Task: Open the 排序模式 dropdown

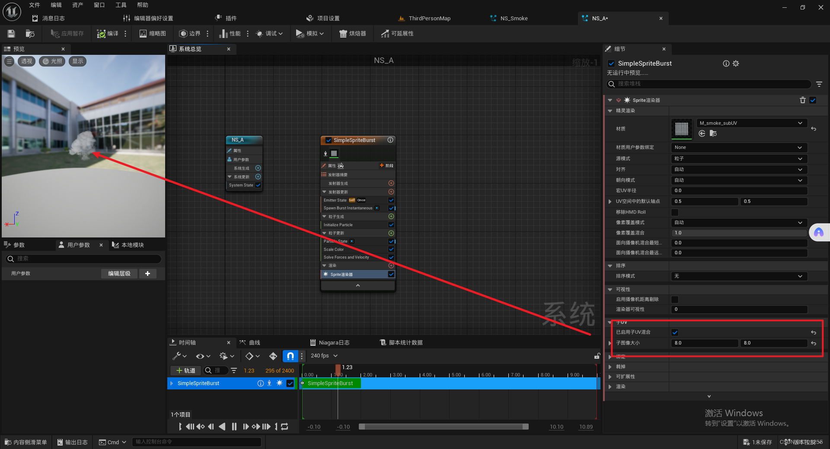Action: pyautogui.click(x=739, y=276)
